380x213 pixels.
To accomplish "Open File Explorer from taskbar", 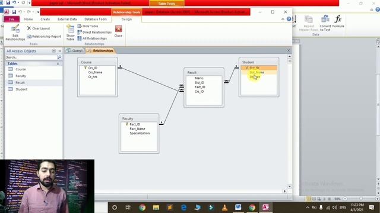I will tap(156, 208).
